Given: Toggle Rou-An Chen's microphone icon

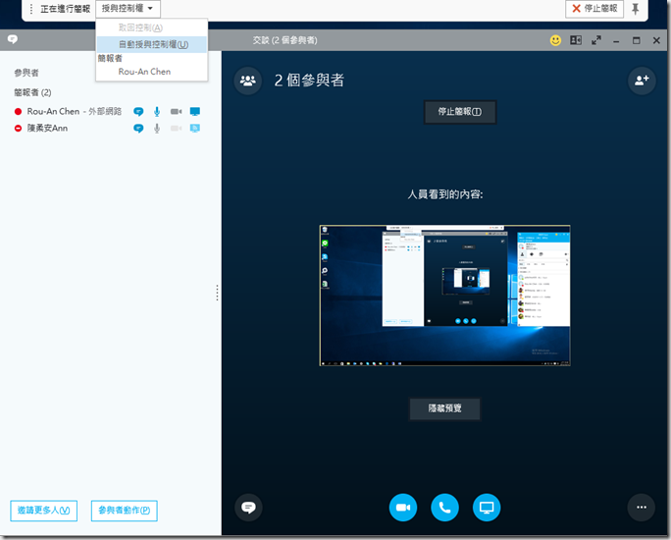Looking at the screenshot, I should point(157,112).
